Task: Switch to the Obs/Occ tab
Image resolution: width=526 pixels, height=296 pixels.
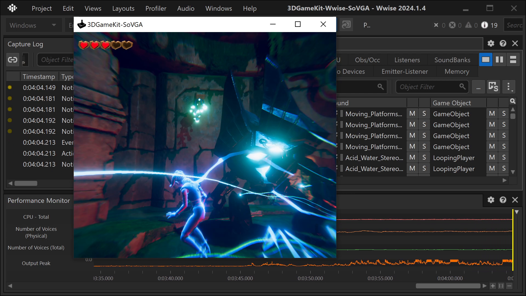Action: [367, 60]
